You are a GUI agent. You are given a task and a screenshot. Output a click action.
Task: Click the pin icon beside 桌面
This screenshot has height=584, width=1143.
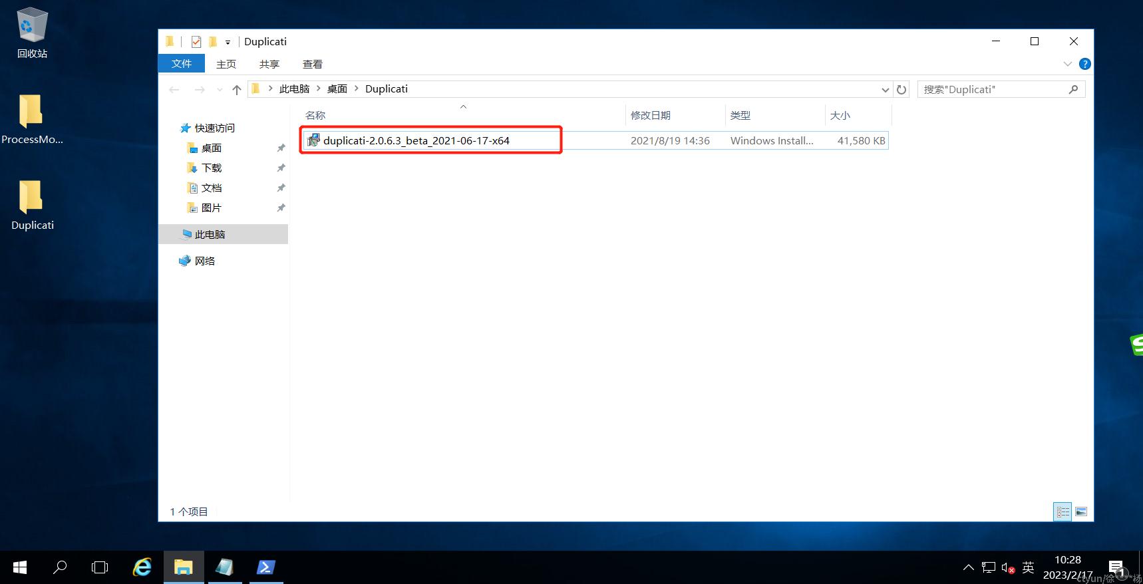[x=281, y=148]
